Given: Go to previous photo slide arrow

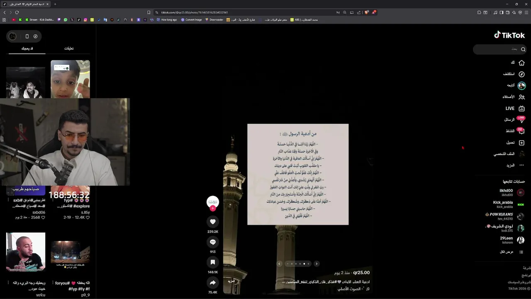Looking at the screenshot, I should pos(279,264).
